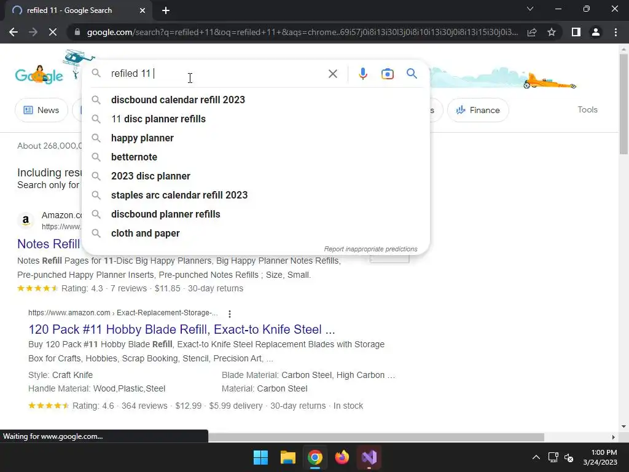This screenshot has height=472, width=629.
Task: Select 'discbound planner refills' suggestion
Action: coord(256,214)
